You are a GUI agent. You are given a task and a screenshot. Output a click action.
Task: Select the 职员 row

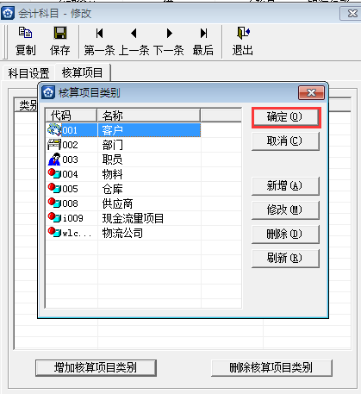click(x=144, y=159)
